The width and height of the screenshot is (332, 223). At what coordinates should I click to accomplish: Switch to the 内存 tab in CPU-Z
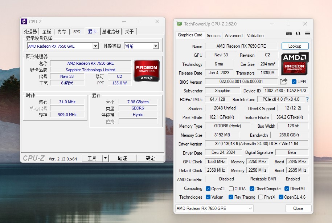[x=62, y=32]
